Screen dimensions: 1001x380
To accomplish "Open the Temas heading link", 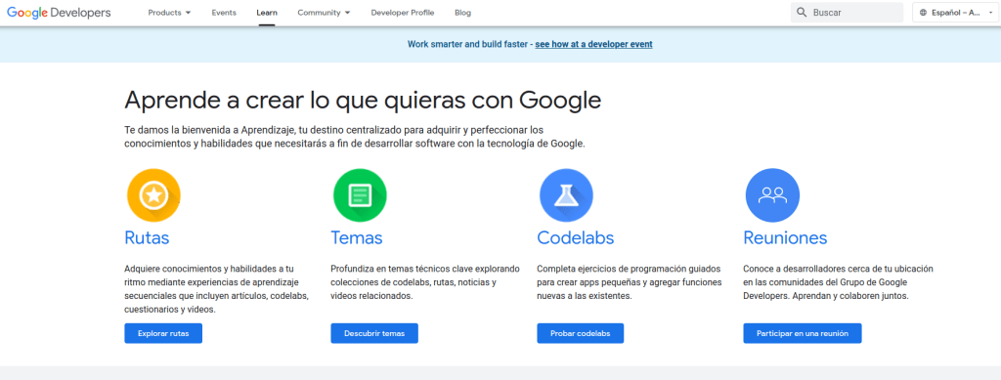I will pyautogui.click(x=356, y=237).
